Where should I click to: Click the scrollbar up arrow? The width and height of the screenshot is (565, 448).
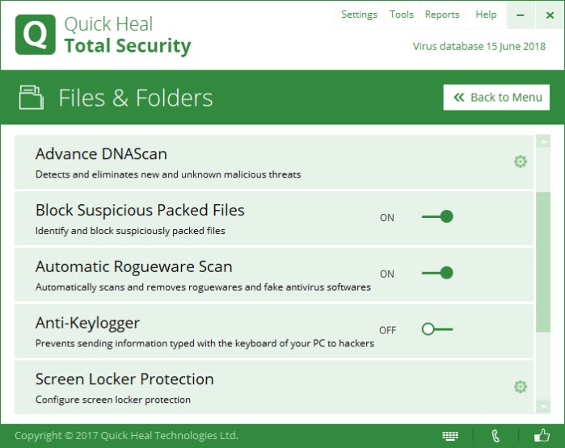pyautogui.click(x=543, y=141)
